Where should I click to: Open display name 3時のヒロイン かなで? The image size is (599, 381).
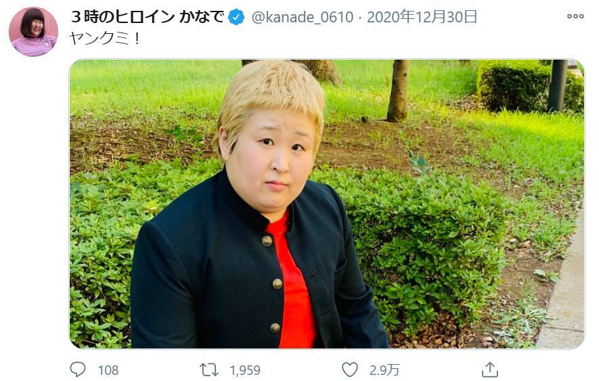[148, 17]
